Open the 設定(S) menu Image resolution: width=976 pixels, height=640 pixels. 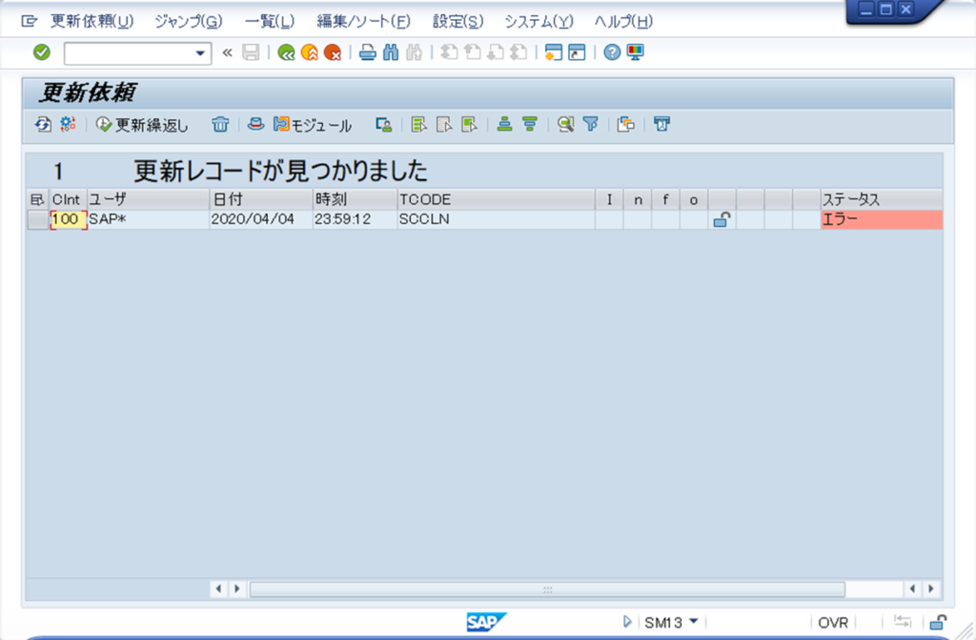click(458, 21)
